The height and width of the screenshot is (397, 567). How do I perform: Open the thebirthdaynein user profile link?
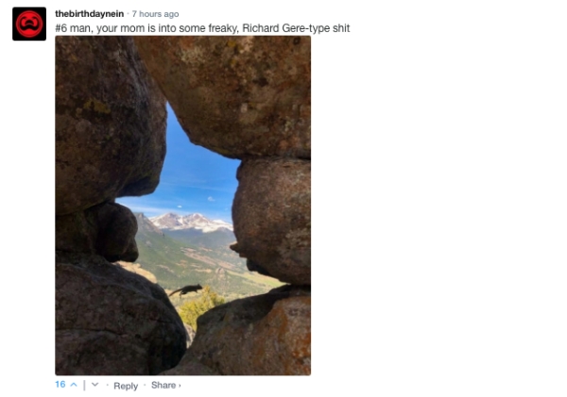click(90, 14)
